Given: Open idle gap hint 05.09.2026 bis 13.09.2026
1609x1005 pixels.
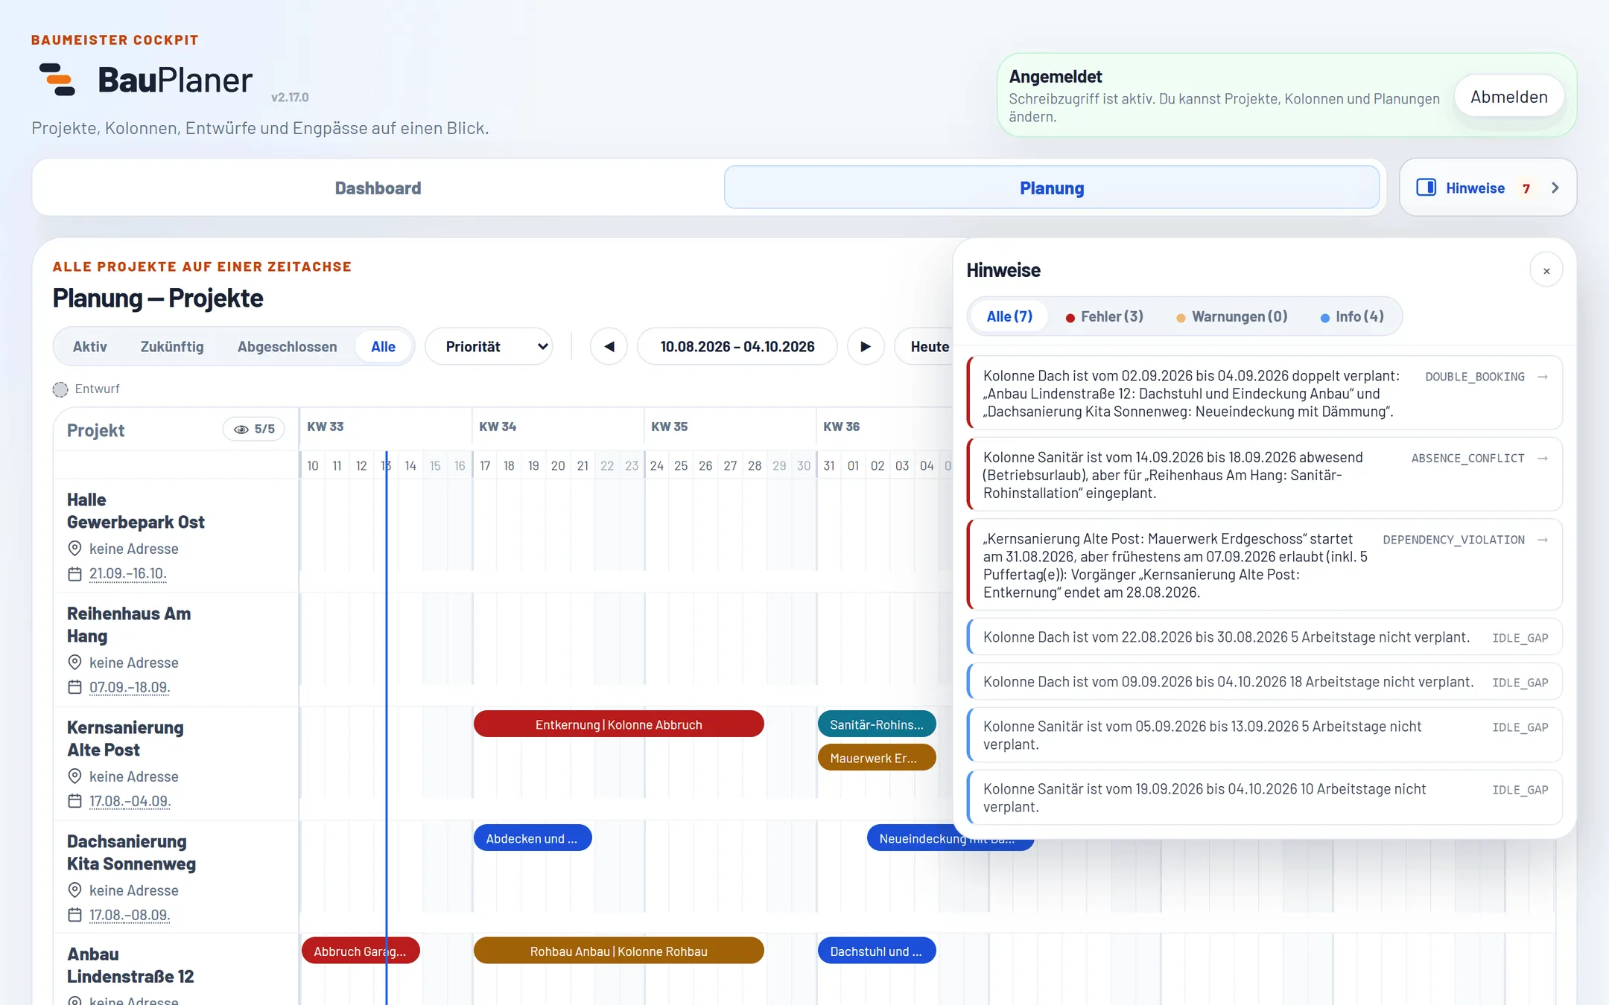Looking at the screenshot, I should pos(1265,736).
